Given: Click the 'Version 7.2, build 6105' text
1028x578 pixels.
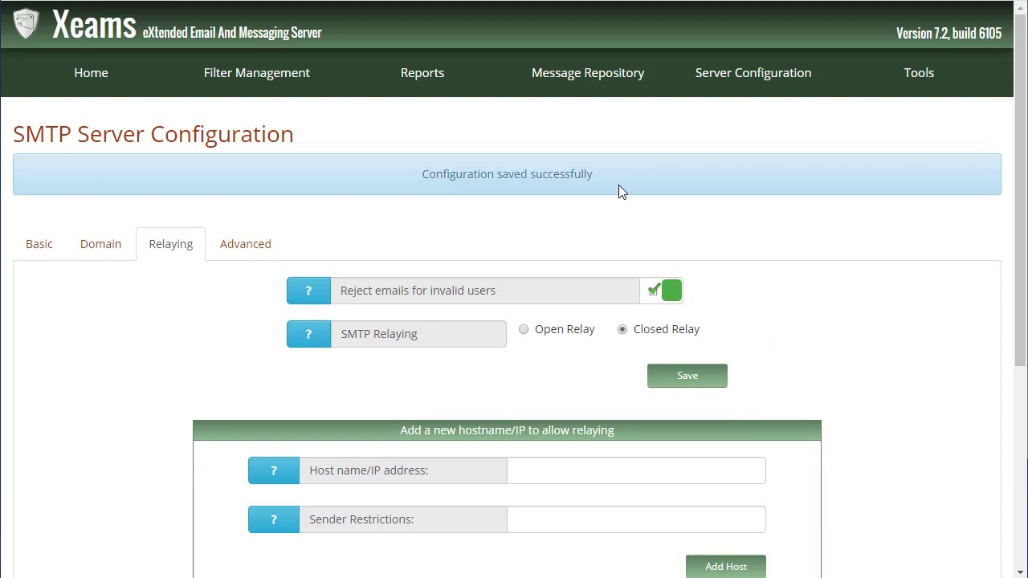Looking at the screenshot, I should coord(948,34).
